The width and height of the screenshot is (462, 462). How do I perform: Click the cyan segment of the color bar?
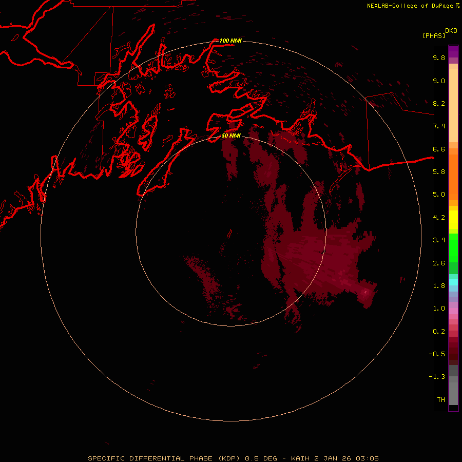pos(453,282)
